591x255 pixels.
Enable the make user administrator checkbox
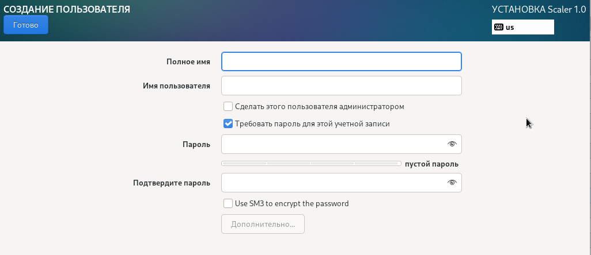click(228, 106)
